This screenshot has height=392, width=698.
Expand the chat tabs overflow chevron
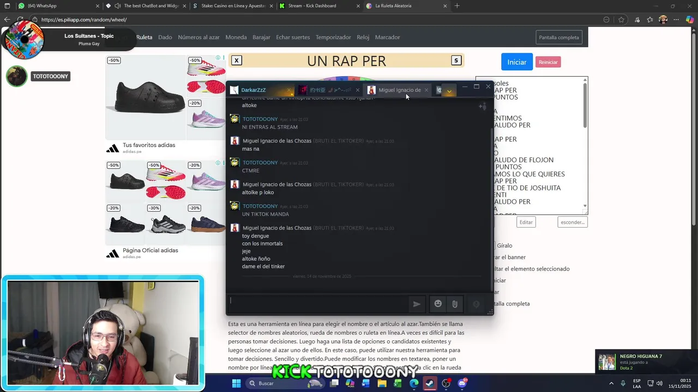[x=449, y=90]
